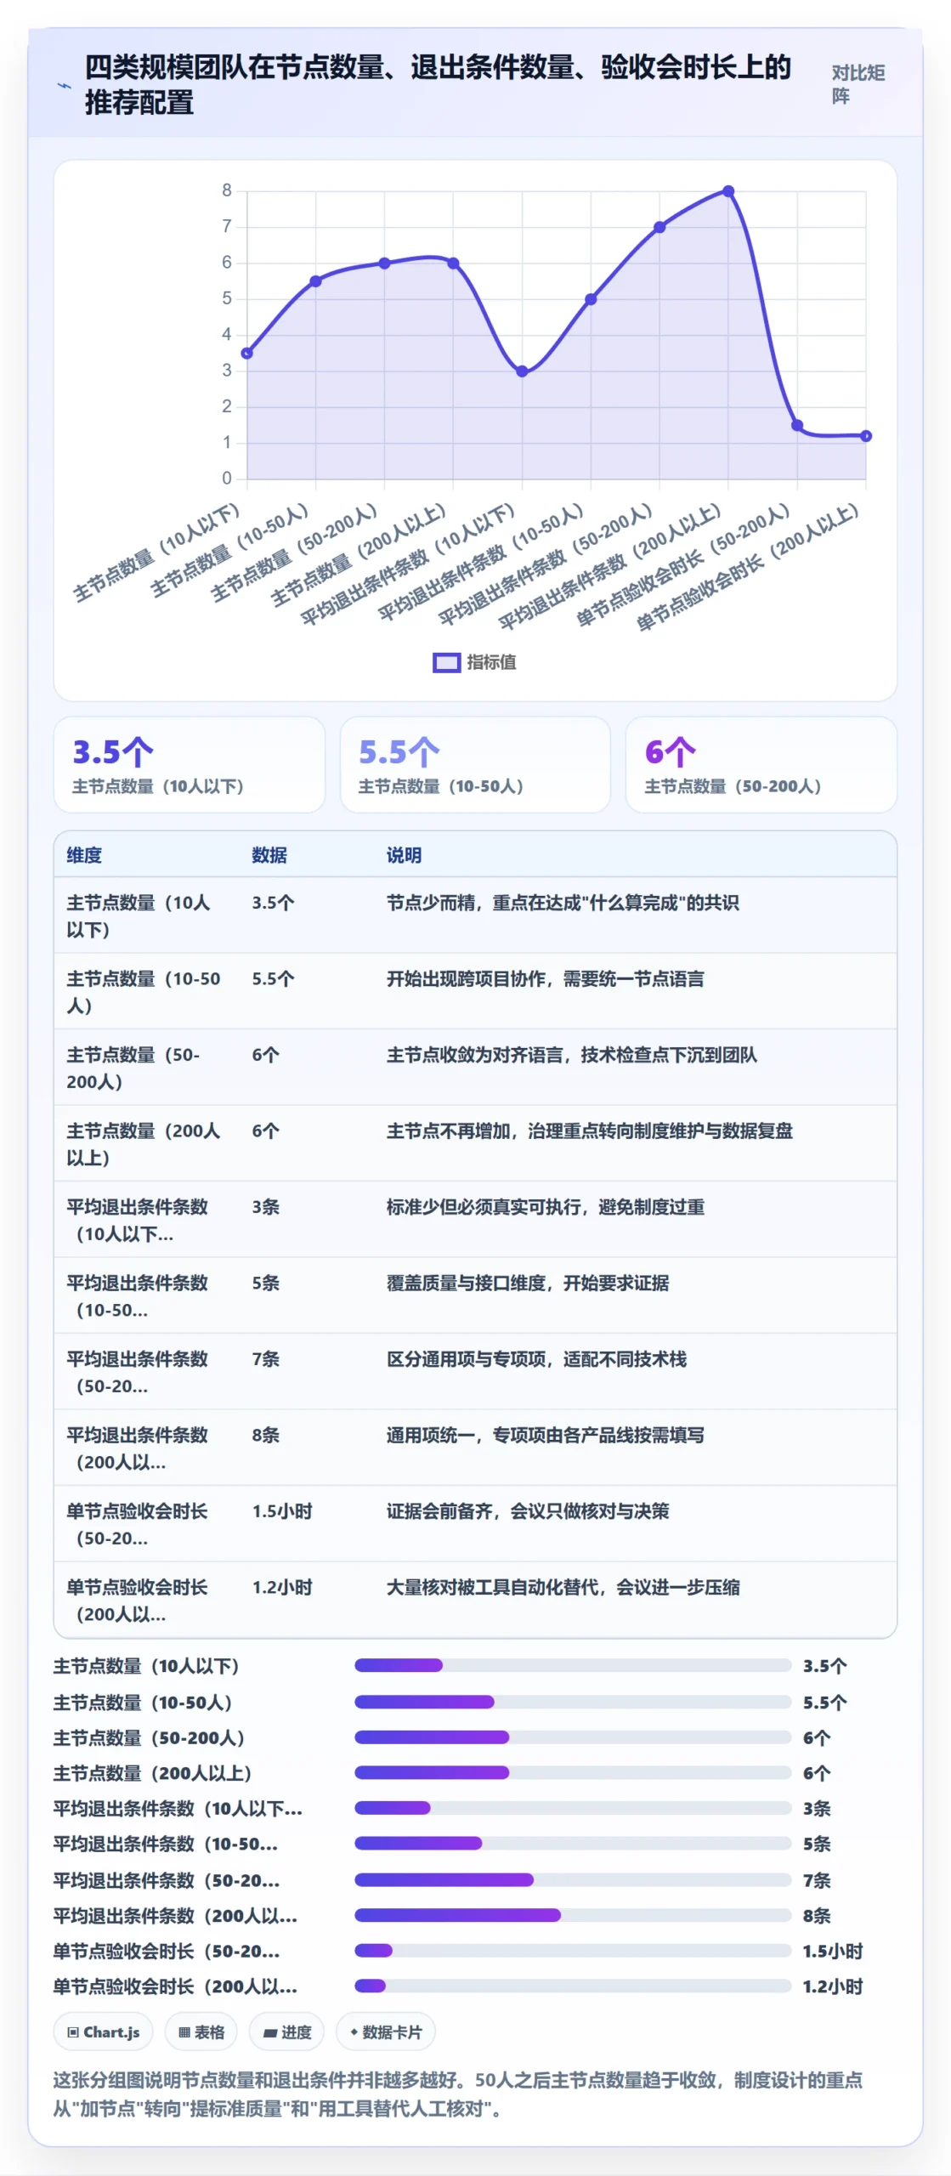Click the progress bar showing 8条
Screen dimensions: 951x2176
[573, 1916]
